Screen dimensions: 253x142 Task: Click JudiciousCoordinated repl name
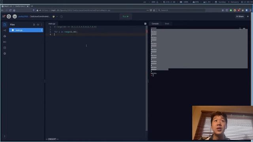pyautogui.click(x=40, y=17)
